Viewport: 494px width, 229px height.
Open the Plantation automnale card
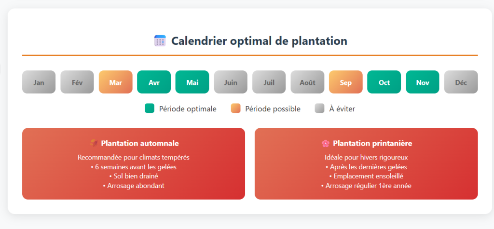click(134, 163)
